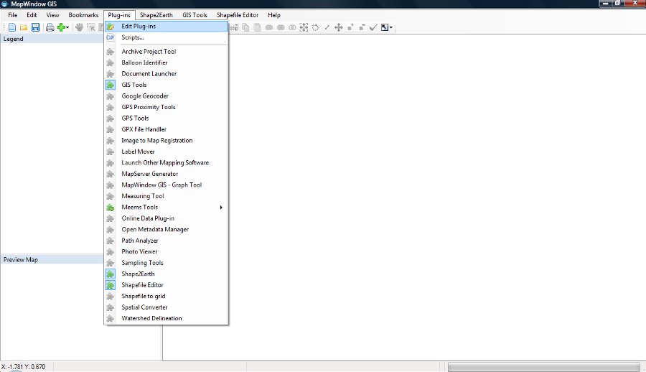The height and width of the screenshot is (372, 646).
Task: Click the Remove vertex toolbar icon
Action: (x=362, y=27)
